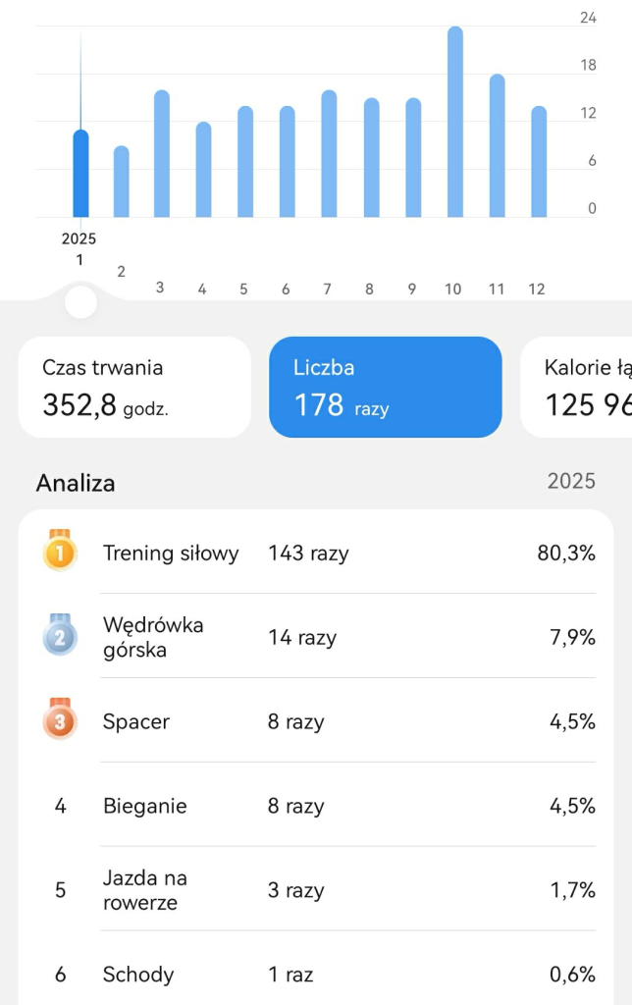Select the Czas trwania card
The width and height of the screenshot is (632, 1005).
[x=134, y=387]
